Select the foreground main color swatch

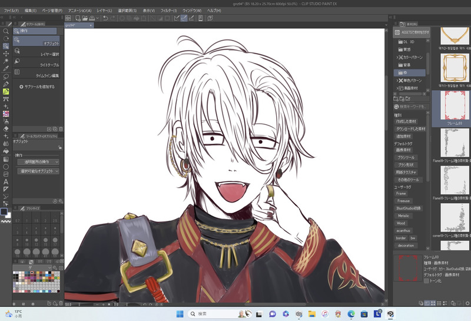(x=4, y=212)
